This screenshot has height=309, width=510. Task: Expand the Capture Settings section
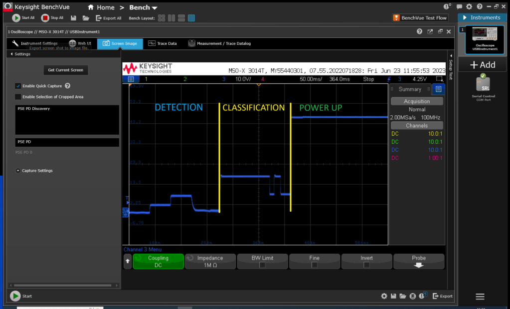coord(18,171)
